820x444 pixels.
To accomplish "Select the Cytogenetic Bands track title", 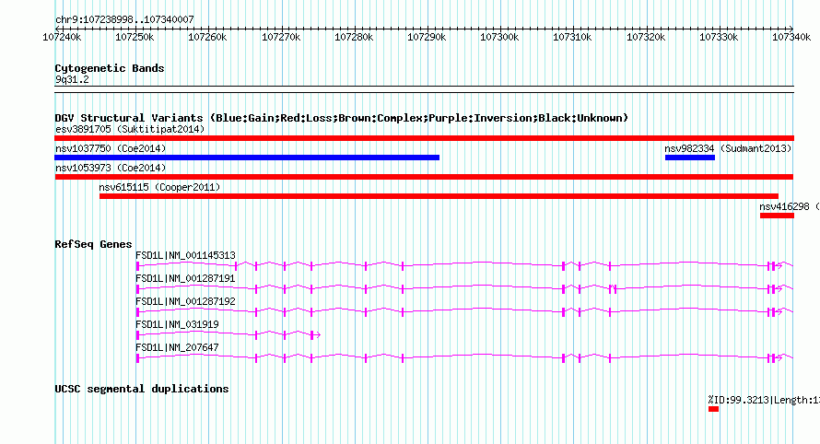I will coord(110,68).
